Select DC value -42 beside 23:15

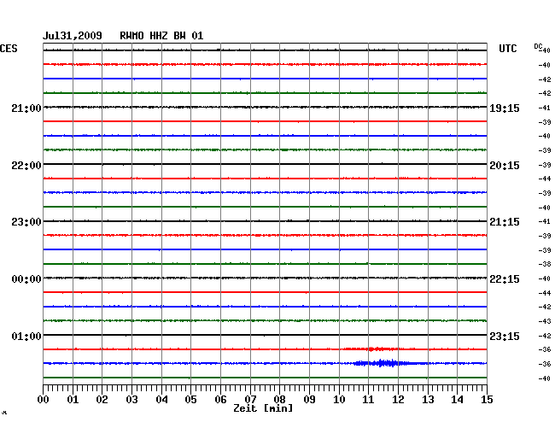point(545,336)
